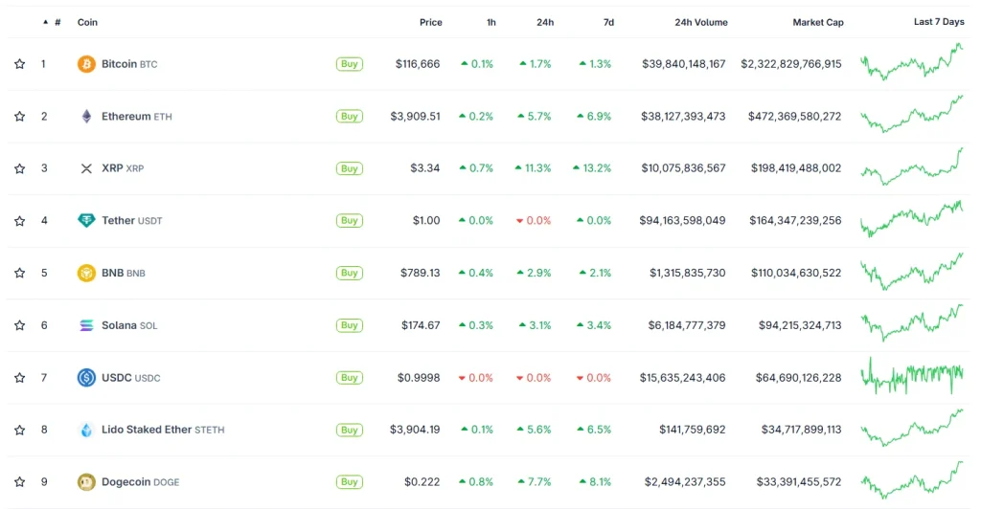
Task: Toggle the star next to Tether
Action: tap(19, 221)
